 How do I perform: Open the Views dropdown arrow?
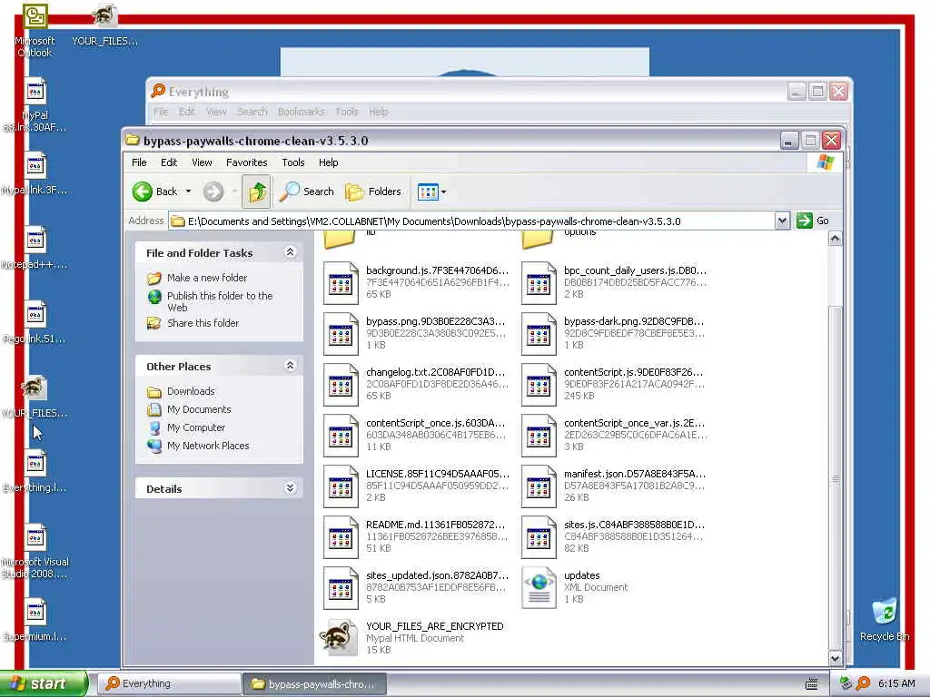pyautogui.click(x=443, y=191)
